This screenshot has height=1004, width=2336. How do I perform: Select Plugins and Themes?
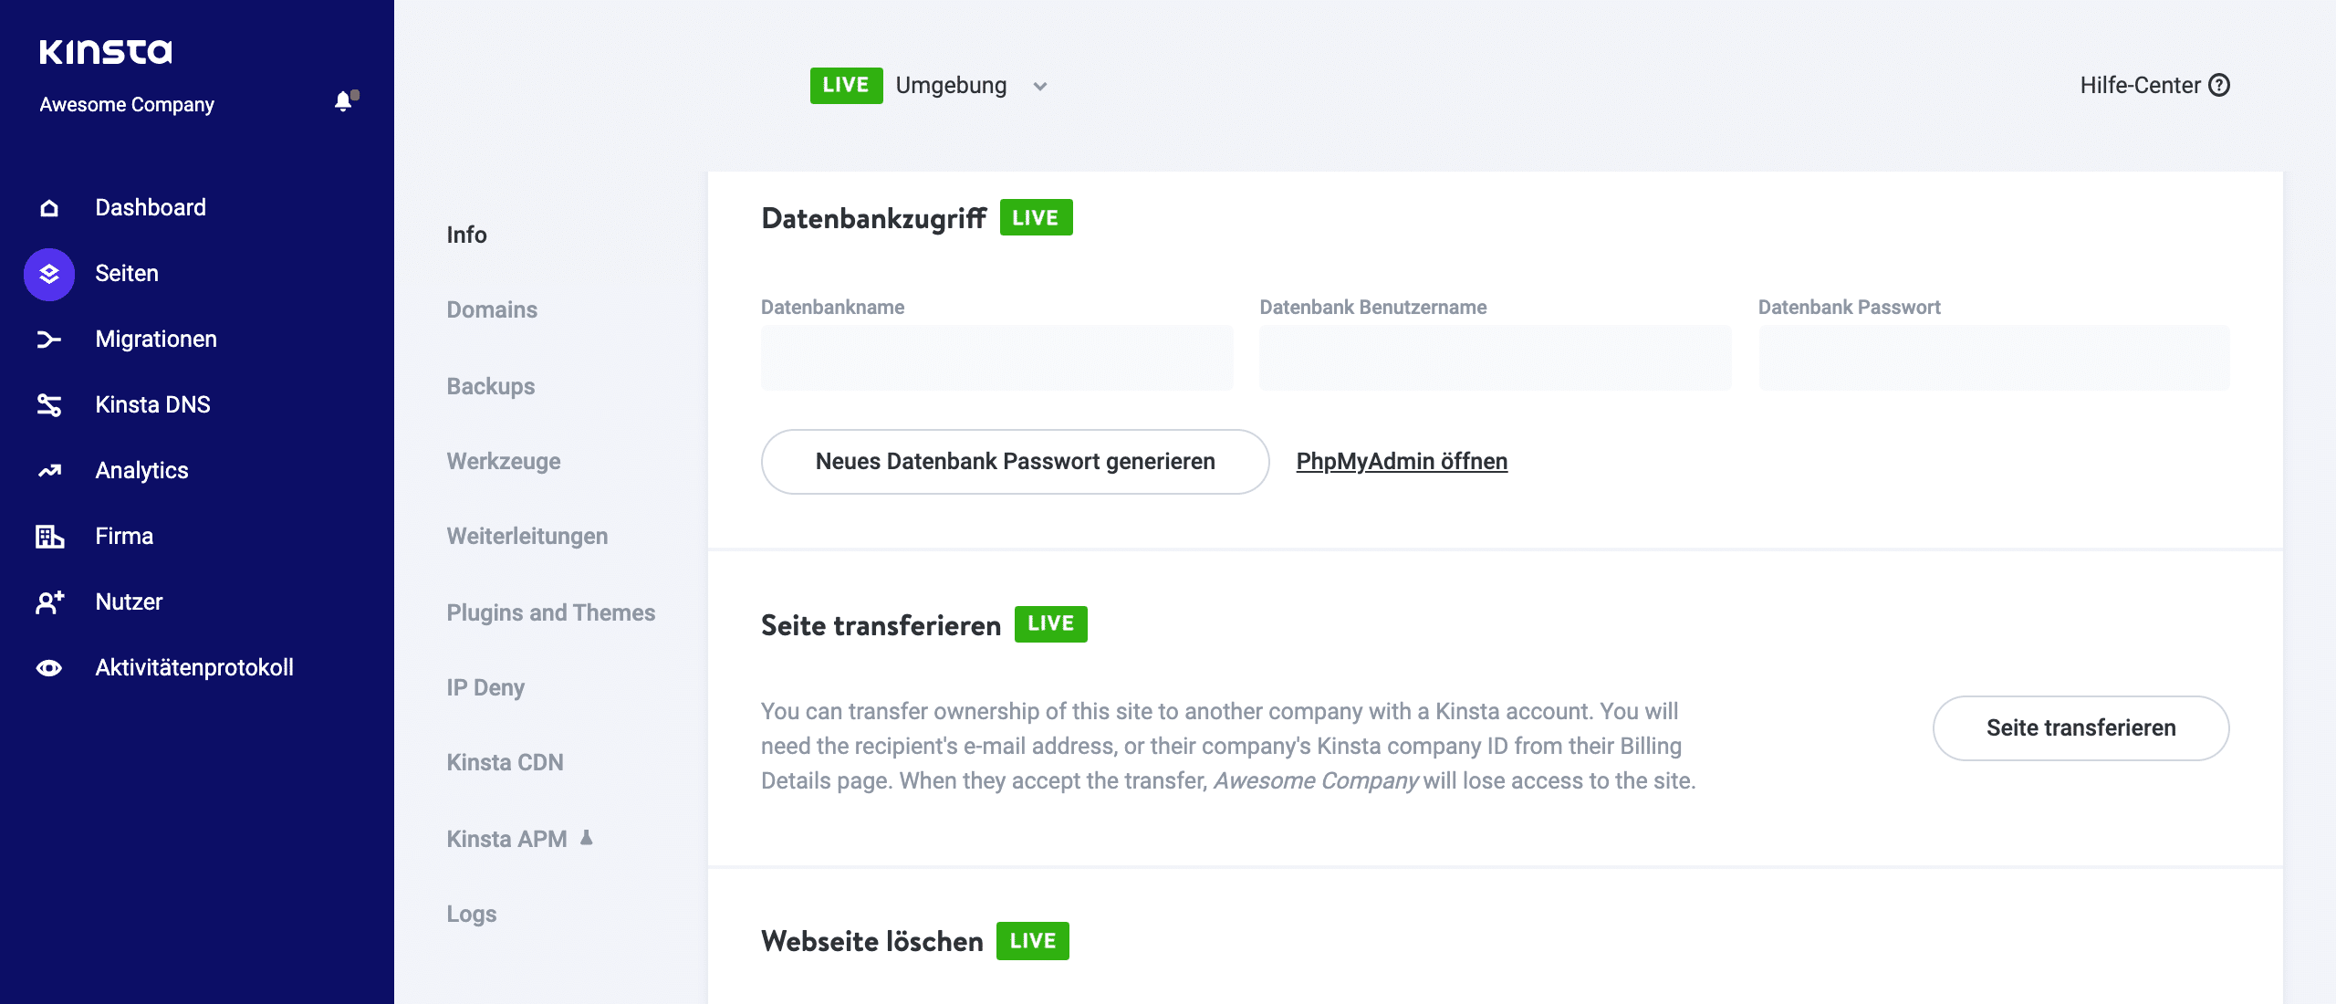coord(550,612)
